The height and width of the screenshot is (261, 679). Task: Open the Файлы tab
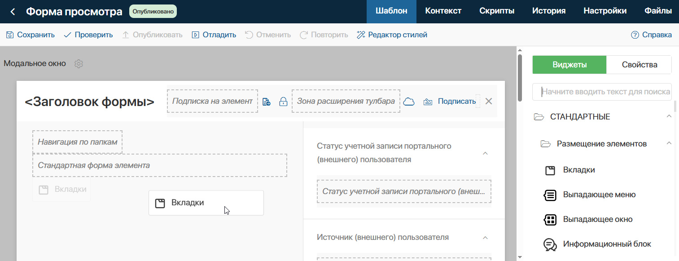tap(658, 12)
